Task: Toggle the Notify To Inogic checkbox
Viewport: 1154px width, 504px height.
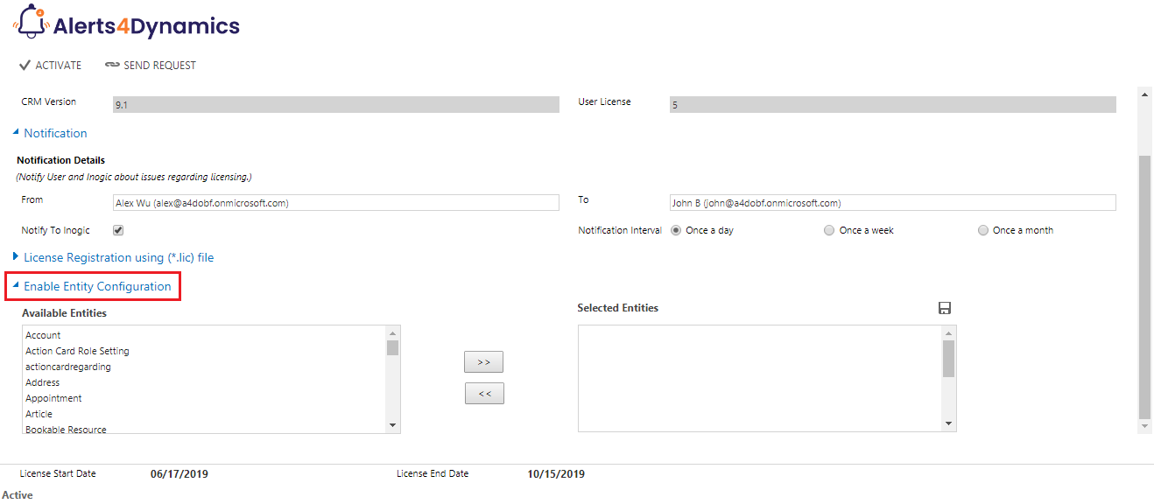Action: [118, 231]
